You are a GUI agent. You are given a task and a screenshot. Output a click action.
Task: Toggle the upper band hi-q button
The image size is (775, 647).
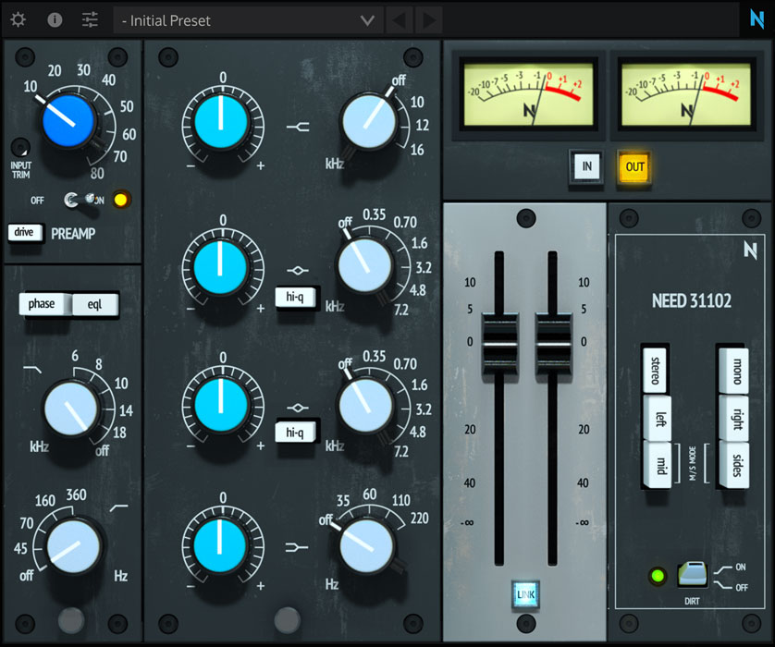[x=295, y=298]
